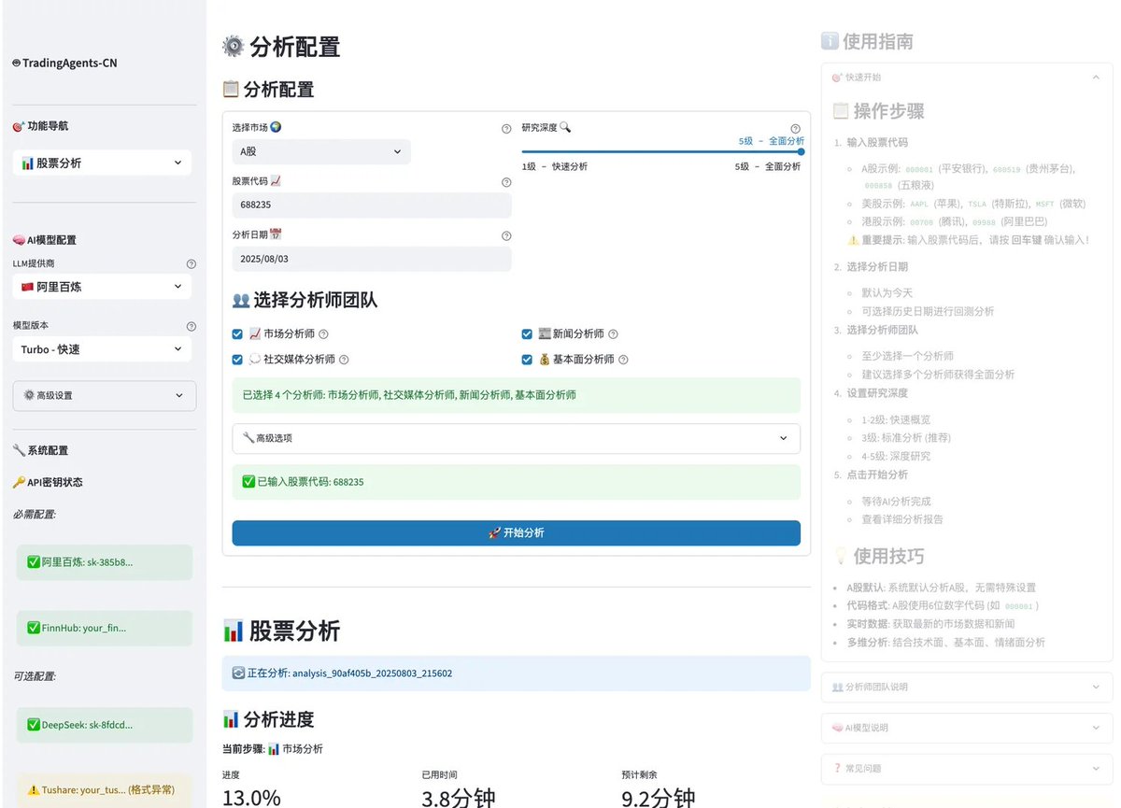Click the wrench icon beside 系统配置
The width and height of the screenshot is (1121, 808).
[x=19, y=450]
